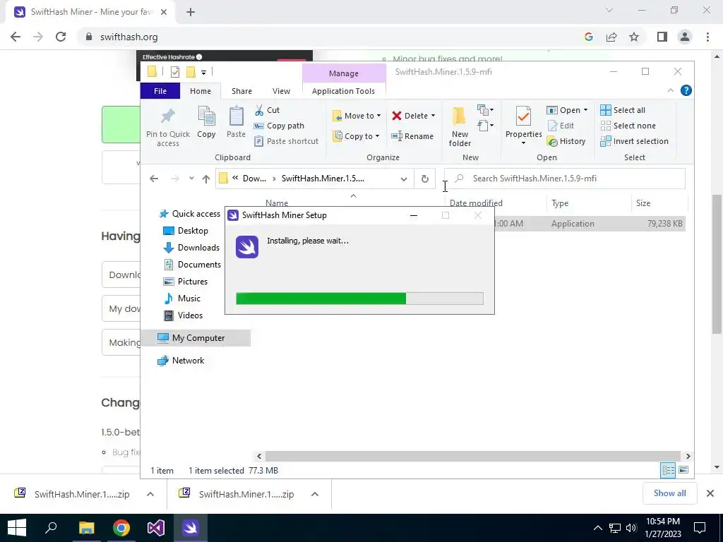Screen dimensions: 723x542
Task: Click the Copy ribbon icon
Action: 206,116
